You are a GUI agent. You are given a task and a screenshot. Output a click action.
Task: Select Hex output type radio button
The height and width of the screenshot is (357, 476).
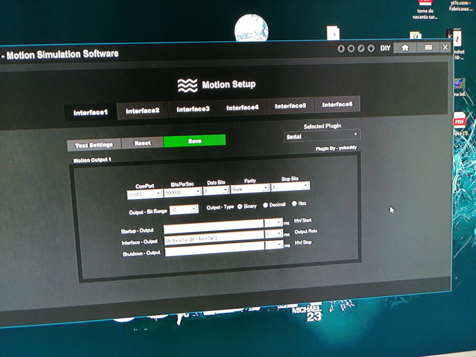tap(294, 204)
